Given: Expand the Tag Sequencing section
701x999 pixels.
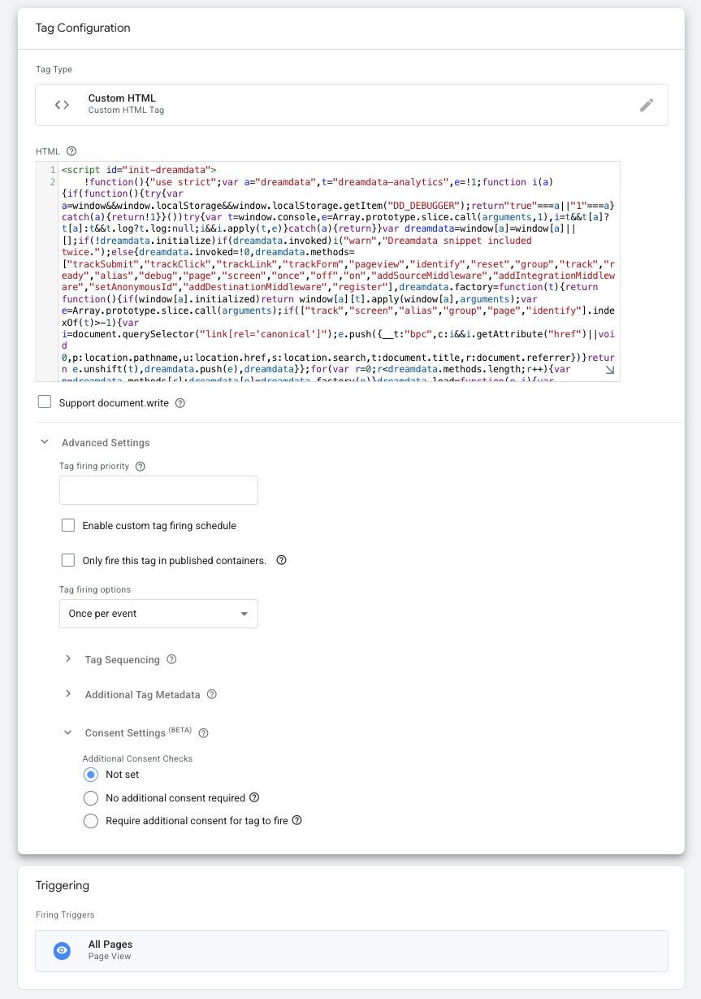Looking at the screenshot, I should (68, 659).
